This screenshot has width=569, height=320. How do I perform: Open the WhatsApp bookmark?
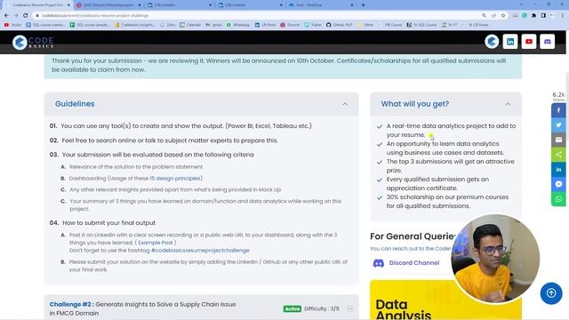pos(237,25)
